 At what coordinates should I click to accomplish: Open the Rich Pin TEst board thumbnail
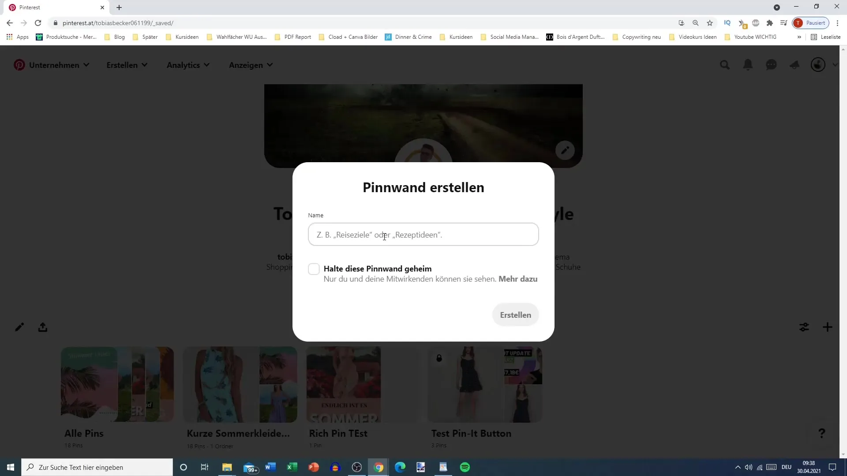363,384
